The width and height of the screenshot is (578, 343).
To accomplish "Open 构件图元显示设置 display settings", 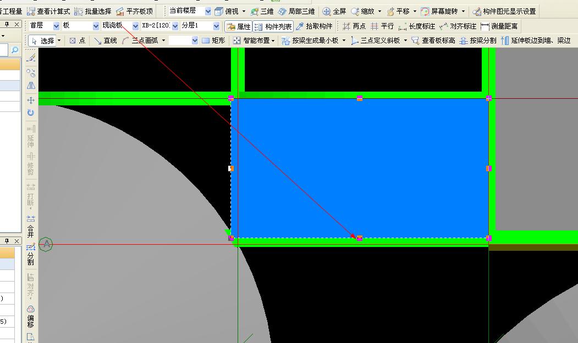I will pos(504,12).
